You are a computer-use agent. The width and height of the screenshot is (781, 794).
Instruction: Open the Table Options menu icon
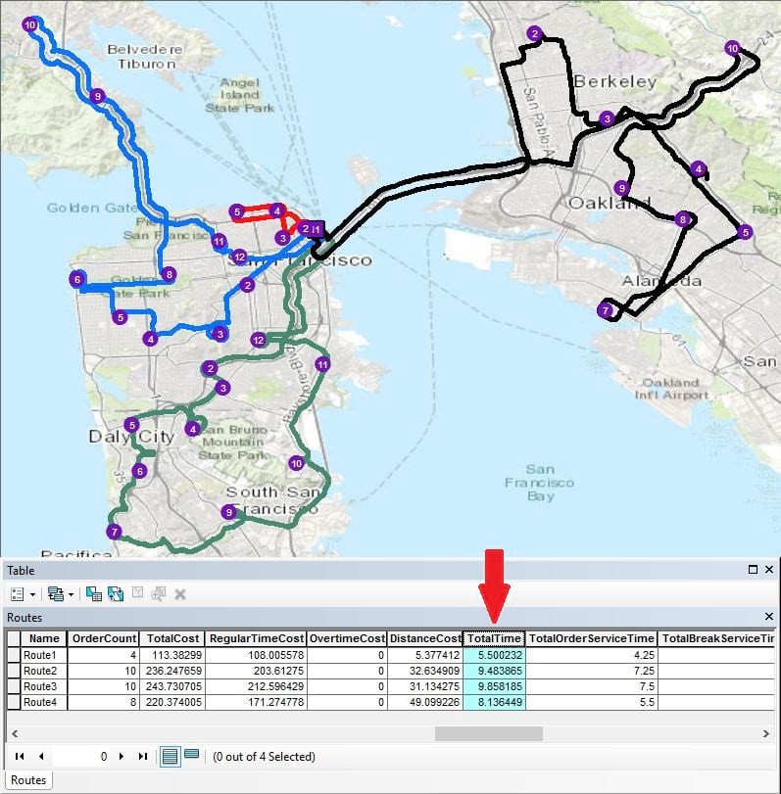pos(18,594)
